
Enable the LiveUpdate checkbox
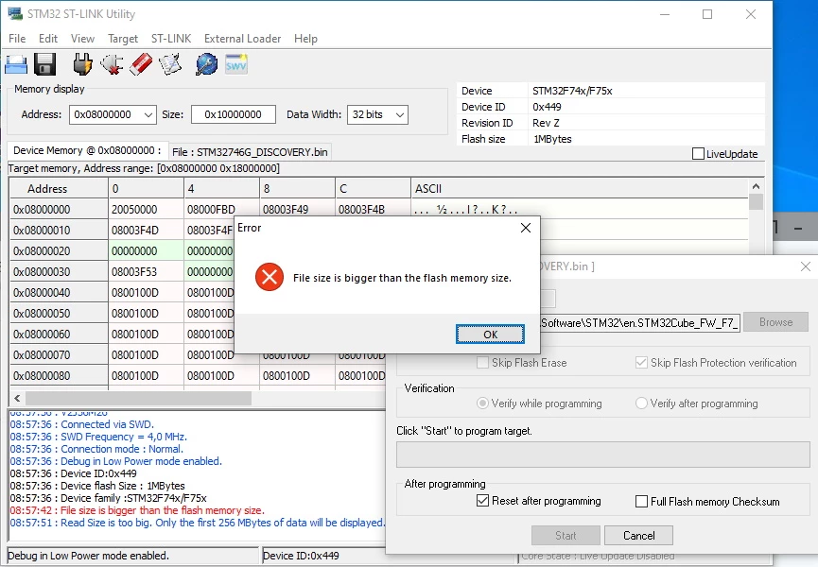coord(698,154)
